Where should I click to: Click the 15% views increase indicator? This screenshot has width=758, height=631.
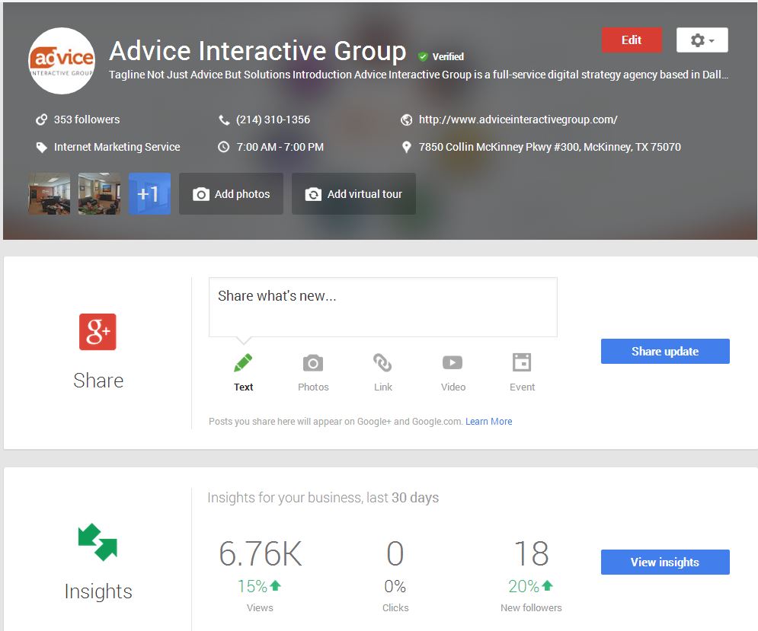(260, 586)
